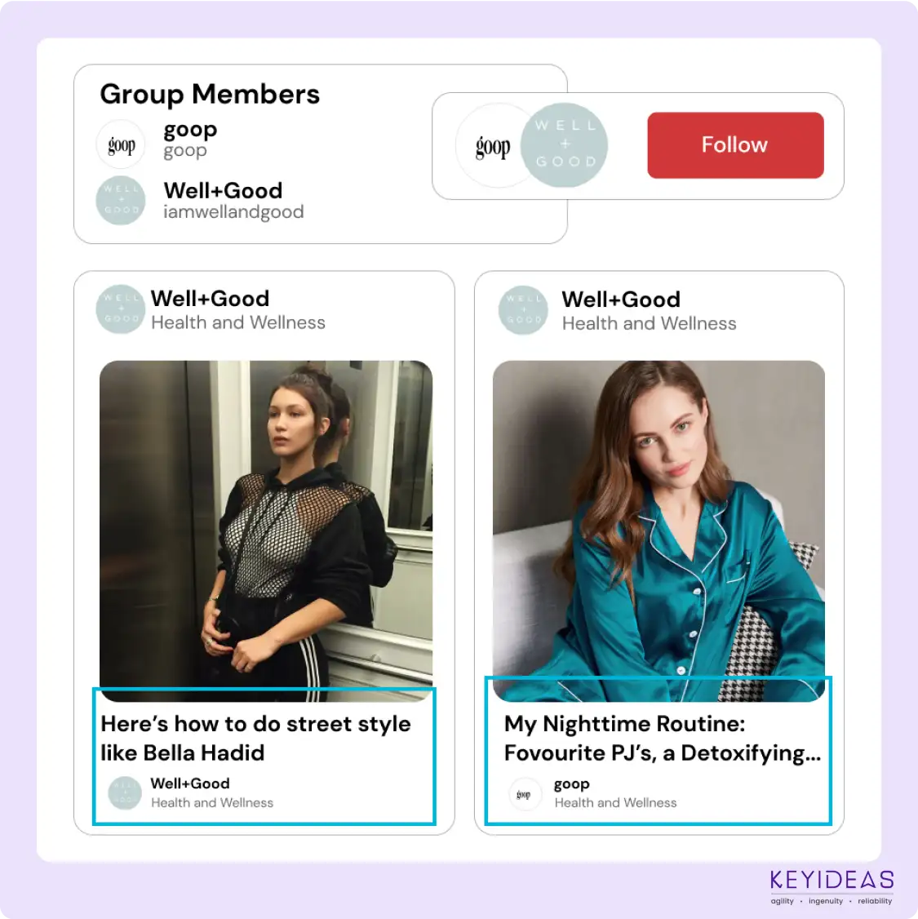Open "Here's how to do street style" title
The width and height of the screenshot is (918, 919).
pyautogui.click(x=255, y=738)
